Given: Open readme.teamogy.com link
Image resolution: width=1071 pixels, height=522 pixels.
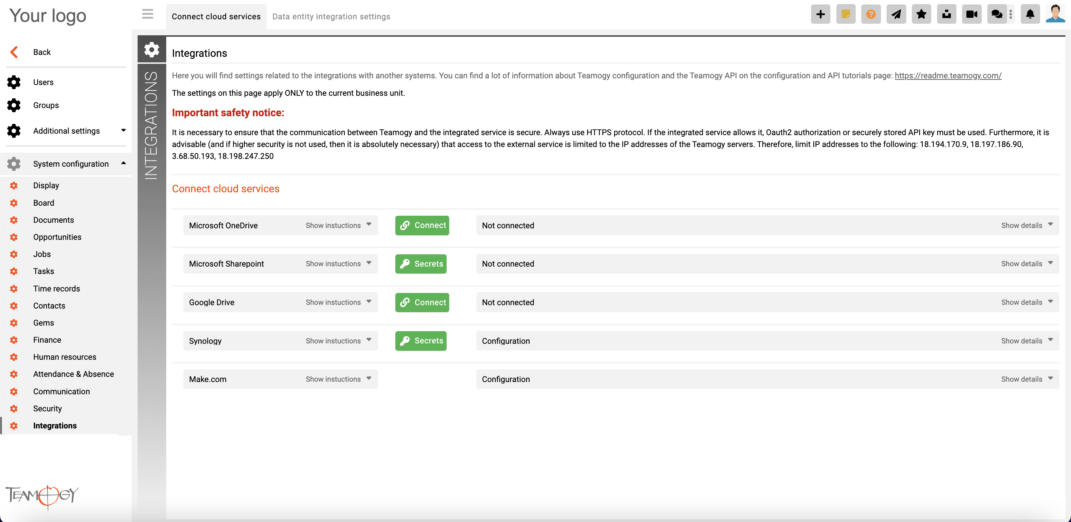Looking at the screenshot, I should pyautogui.click(x=948, y=75).
